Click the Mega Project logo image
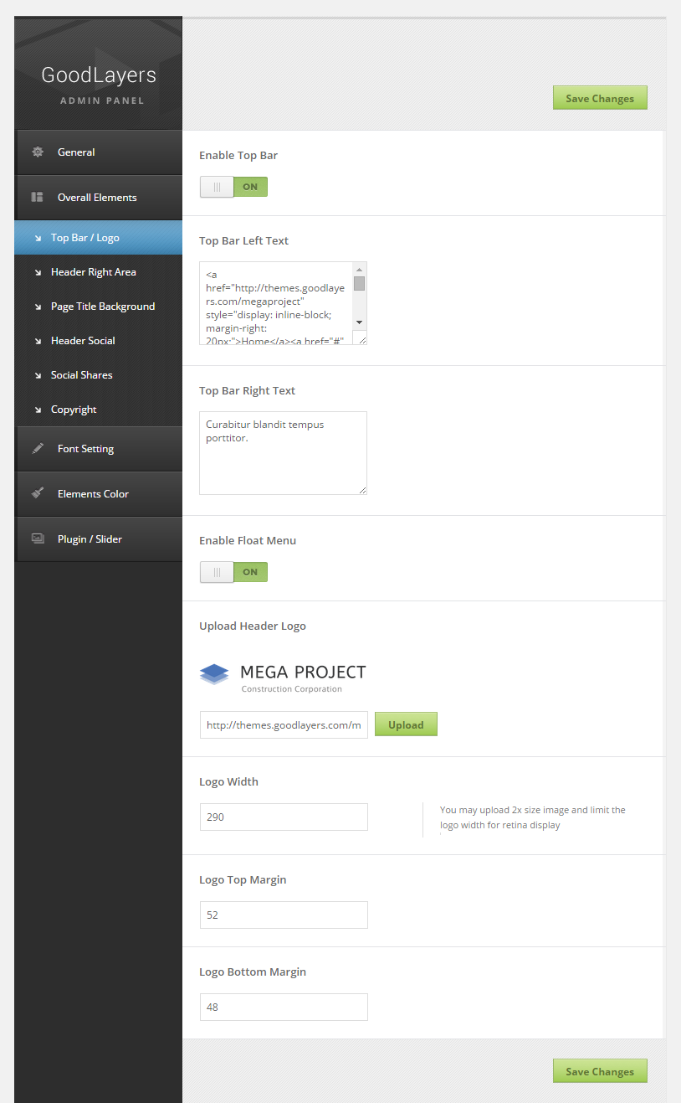Screen dimensions: 681x1103 click(283, 678)
